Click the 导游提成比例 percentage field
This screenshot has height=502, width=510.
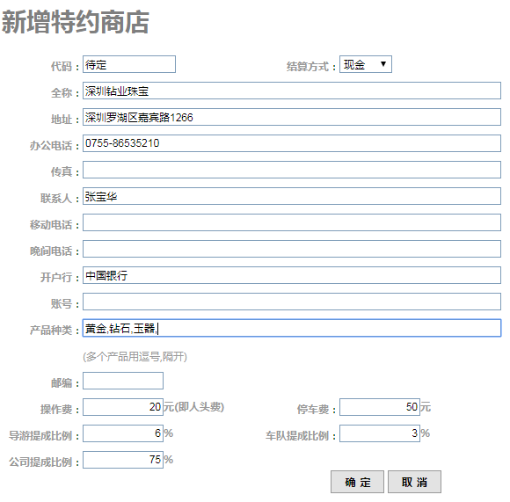click(123, 433)
